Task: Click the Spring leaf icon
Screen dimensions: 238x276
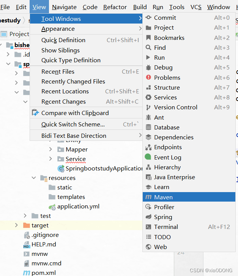Action: tap(148, 217)
